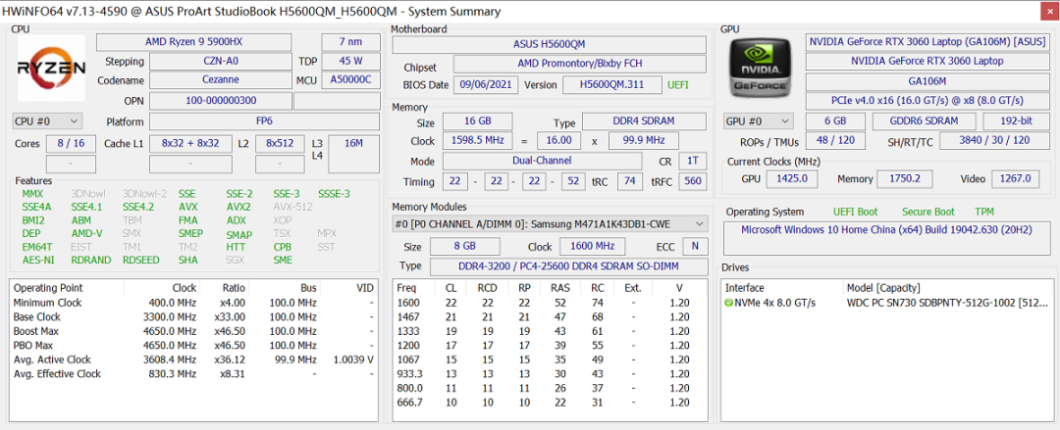Select the video clock 1267.0 value
Image resolution: width=1060 pixels, height=430 pixels.
pos(1016,179)
